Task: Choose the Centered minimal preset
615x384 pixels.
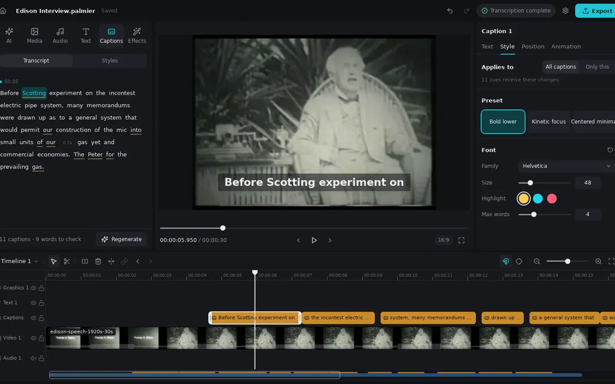Action: coord(593,122)
